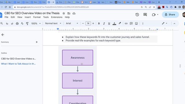Add a comment from toolbar
185x104 pixels.
tap(131, 23)
